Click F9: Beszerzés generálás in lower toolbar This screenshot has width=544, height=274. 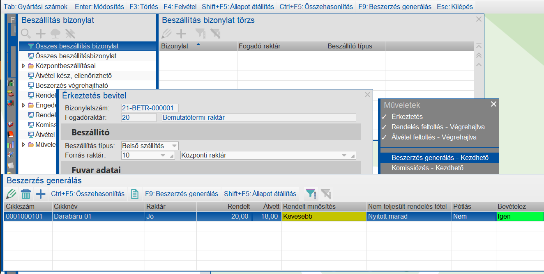[182, 194]
